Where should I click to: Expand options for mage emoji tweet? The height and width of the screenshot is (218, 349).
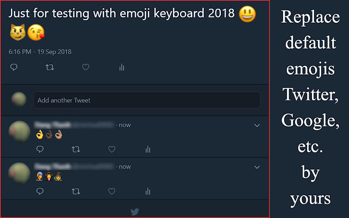pos(257,167)
